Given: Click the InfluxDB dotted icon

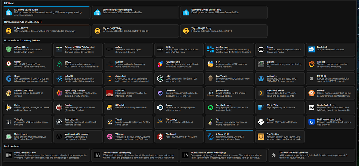Looking at the screenshot, I should click(x=59, y=78).
